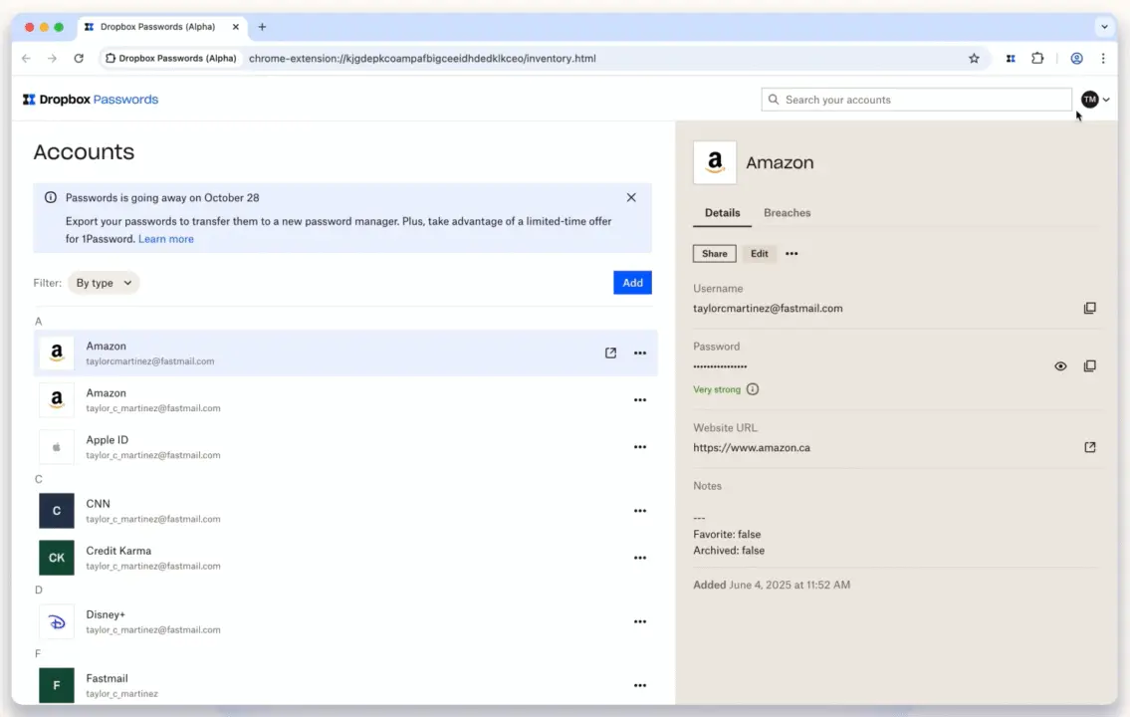Dismiss the Passwords going away banner
This screenshot has width=1130, height=717.
click(631, 197)
